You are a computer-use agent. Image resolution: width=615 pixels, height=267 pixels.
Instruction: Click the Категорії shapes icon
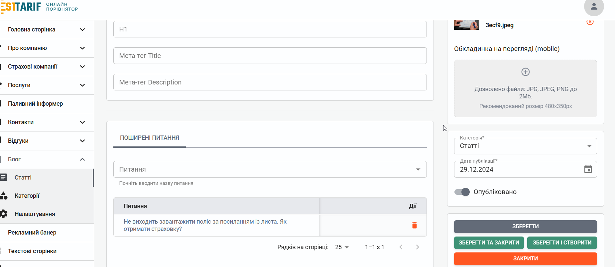point(4,196)
